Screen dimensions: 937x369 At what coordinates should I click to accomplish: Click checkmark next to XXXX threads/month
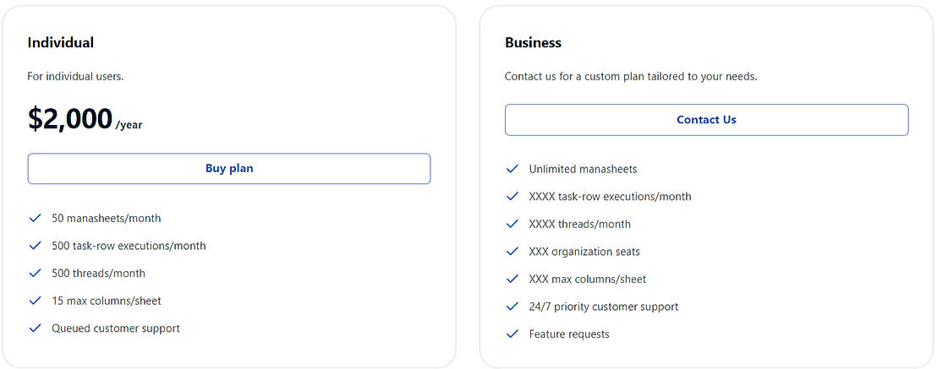click(x=512, y=224)
